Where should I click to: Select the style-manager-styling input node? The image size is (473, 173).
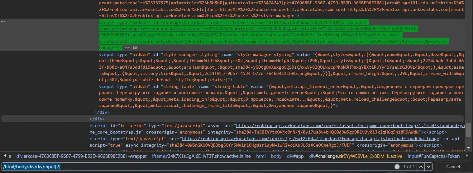pos(281,67)
